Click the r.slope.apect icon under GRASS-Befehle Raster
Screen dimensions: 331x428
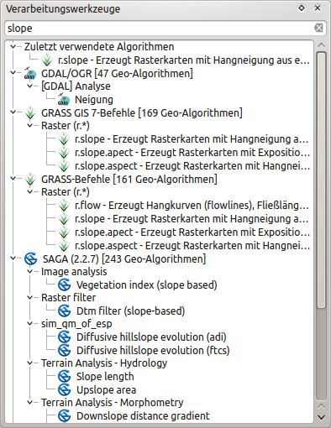pyautogui.click(x=64, y=232)
